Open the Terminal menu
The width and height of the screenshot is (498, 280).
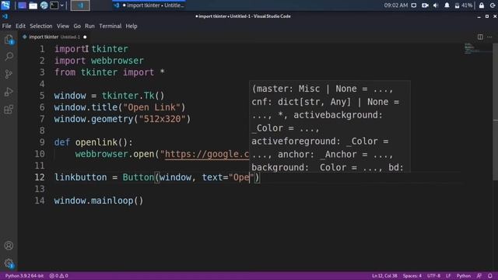[110, 26]
